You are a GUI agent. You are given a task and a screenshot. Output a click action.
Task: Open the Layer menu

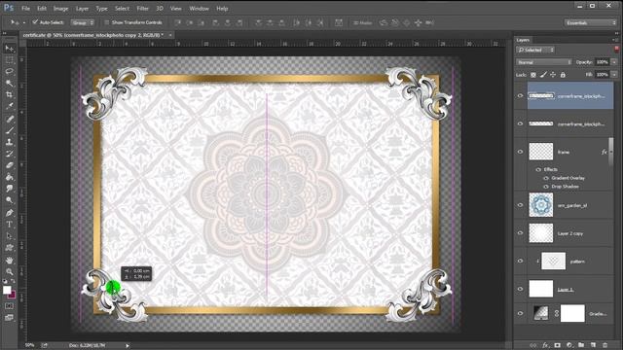82,9
